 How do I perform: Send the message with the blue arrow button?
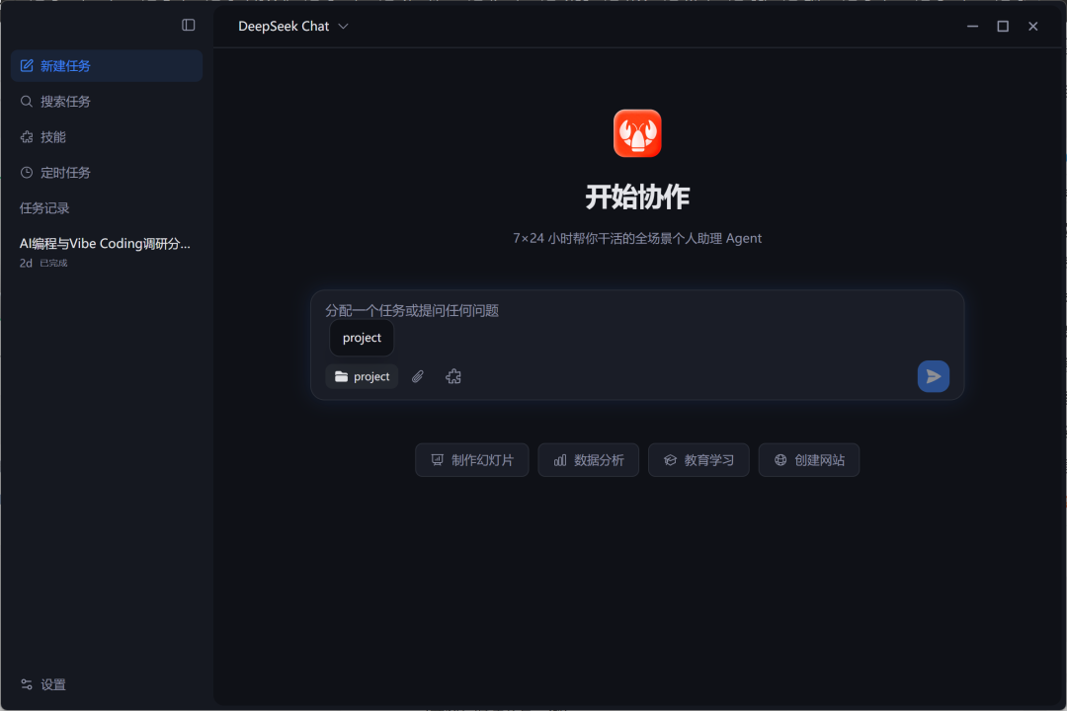pos(933,376)
